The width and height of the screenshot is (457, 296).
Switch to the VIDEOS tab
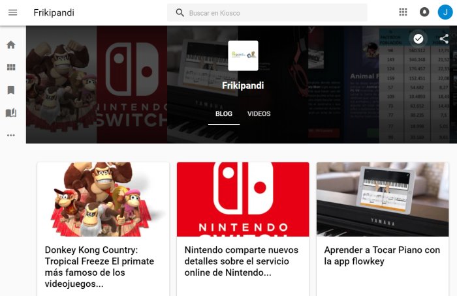[x=259, y=114]
